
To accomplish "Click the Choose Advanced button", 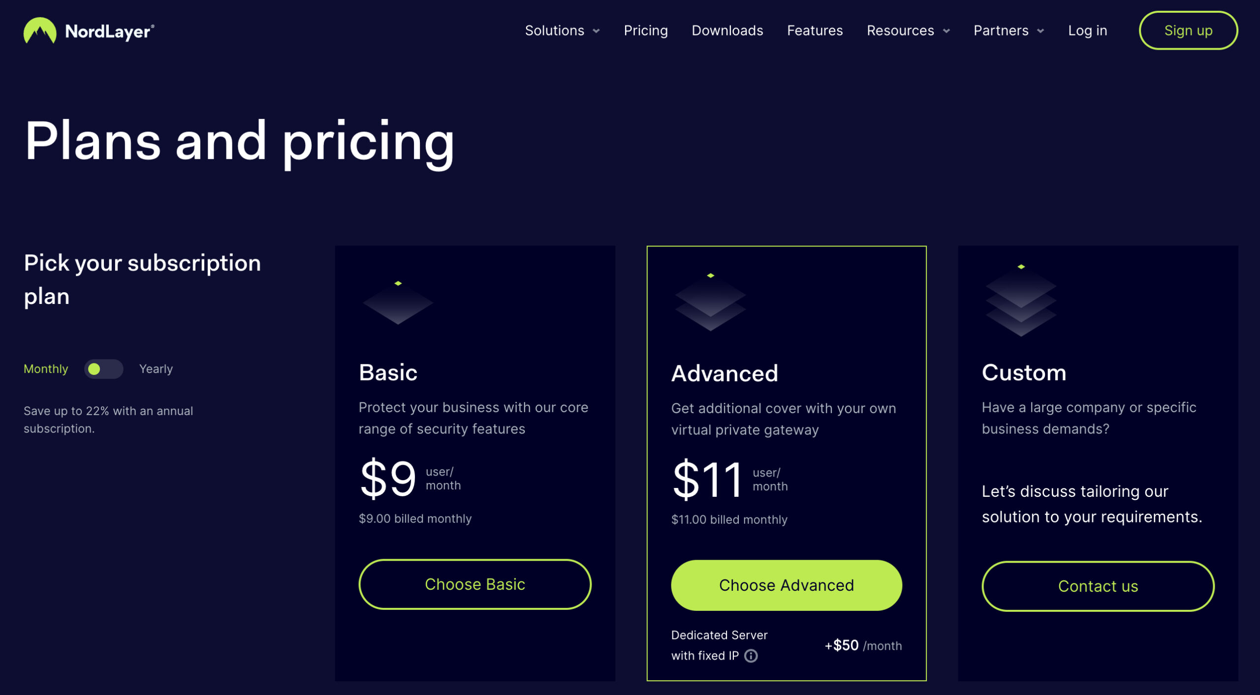I will click(786, 585).
